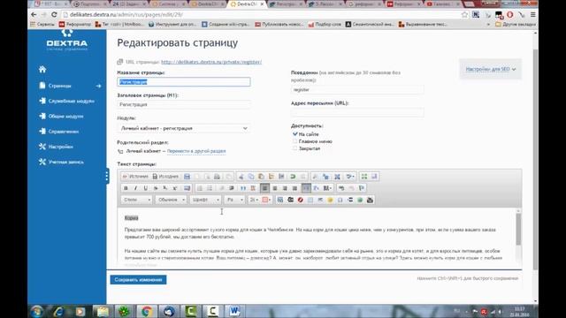
Task: Insert a link using the chain icon
Action: [341, 188]
